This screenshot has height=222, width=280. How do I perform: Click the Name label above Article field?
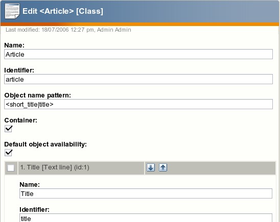tap(14, 45)
